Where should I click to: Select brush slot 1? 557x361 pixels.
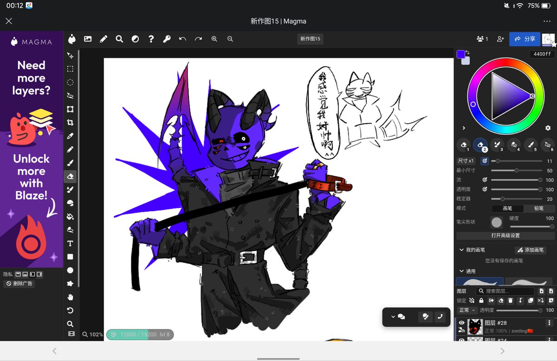click(464, 145)
